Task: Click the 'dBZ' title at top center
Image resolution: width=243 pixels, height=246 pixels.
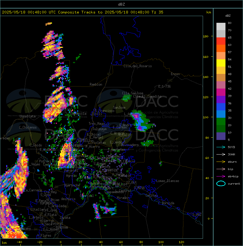Action: tap(121, 4)
